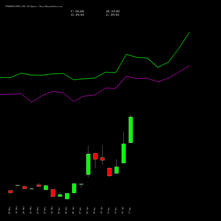Select the 30 Mar date label
The height and width of the screenshot is (221, 221).
click(52, 210)
